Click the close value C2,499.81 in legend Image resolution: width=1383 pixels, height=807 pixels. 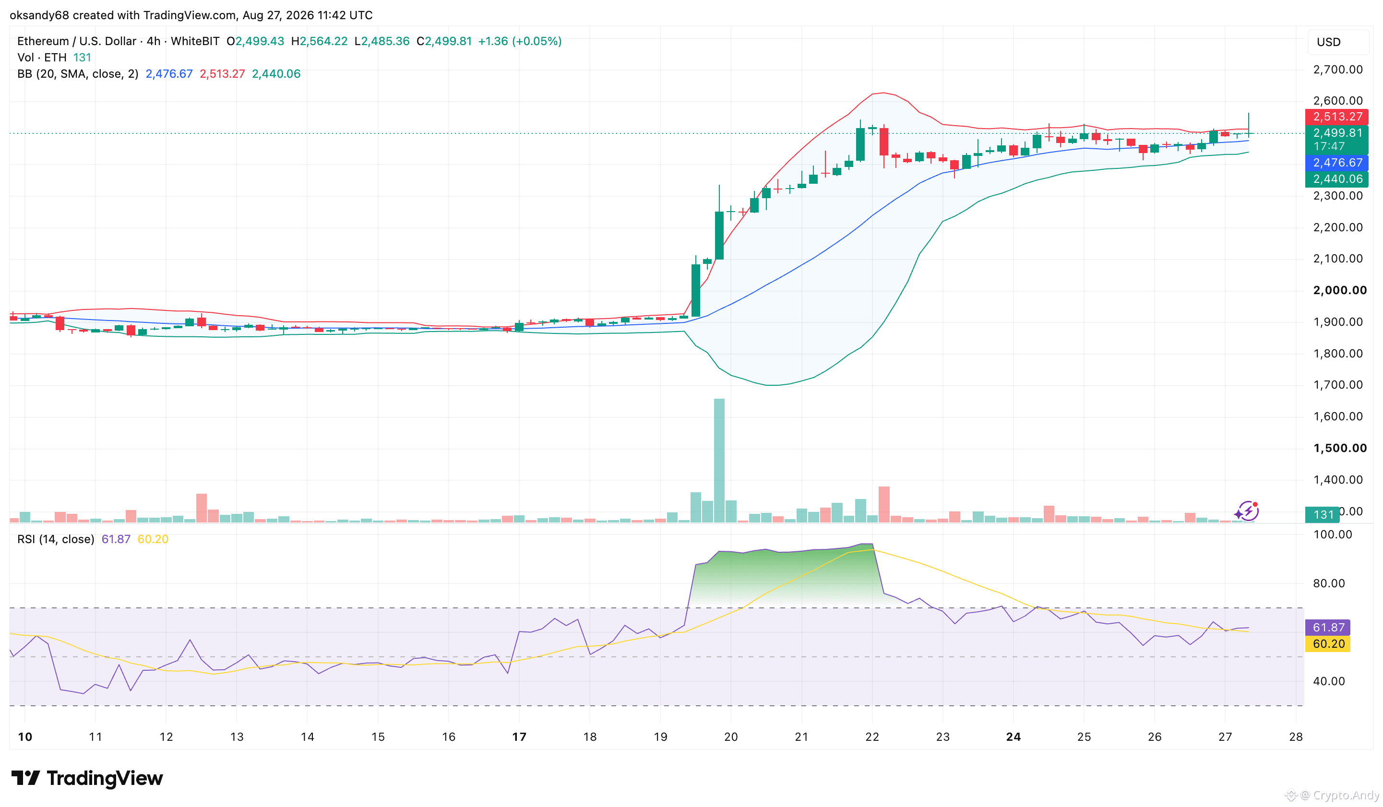click(444, 41)
